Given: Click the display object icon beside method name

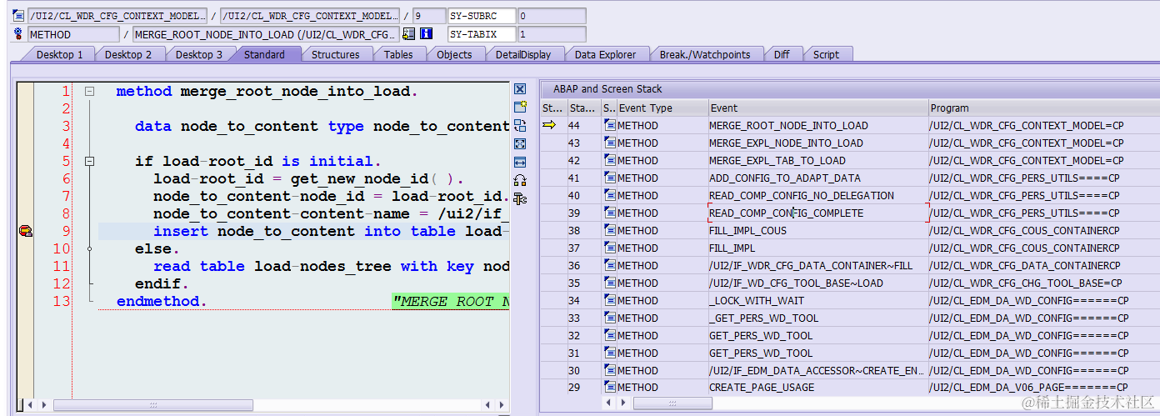Looking at the screenshot, I should point(408,34).
